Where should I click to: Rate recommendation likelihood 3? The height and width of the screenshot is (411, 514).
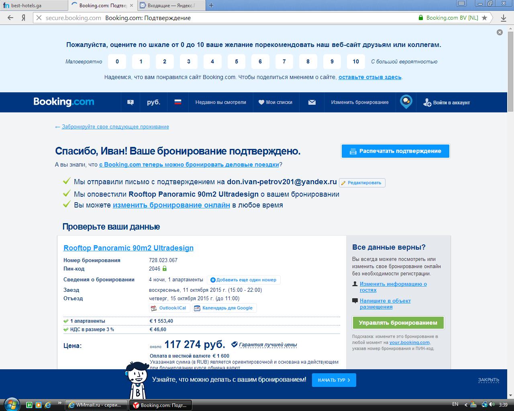coord(189,61)
